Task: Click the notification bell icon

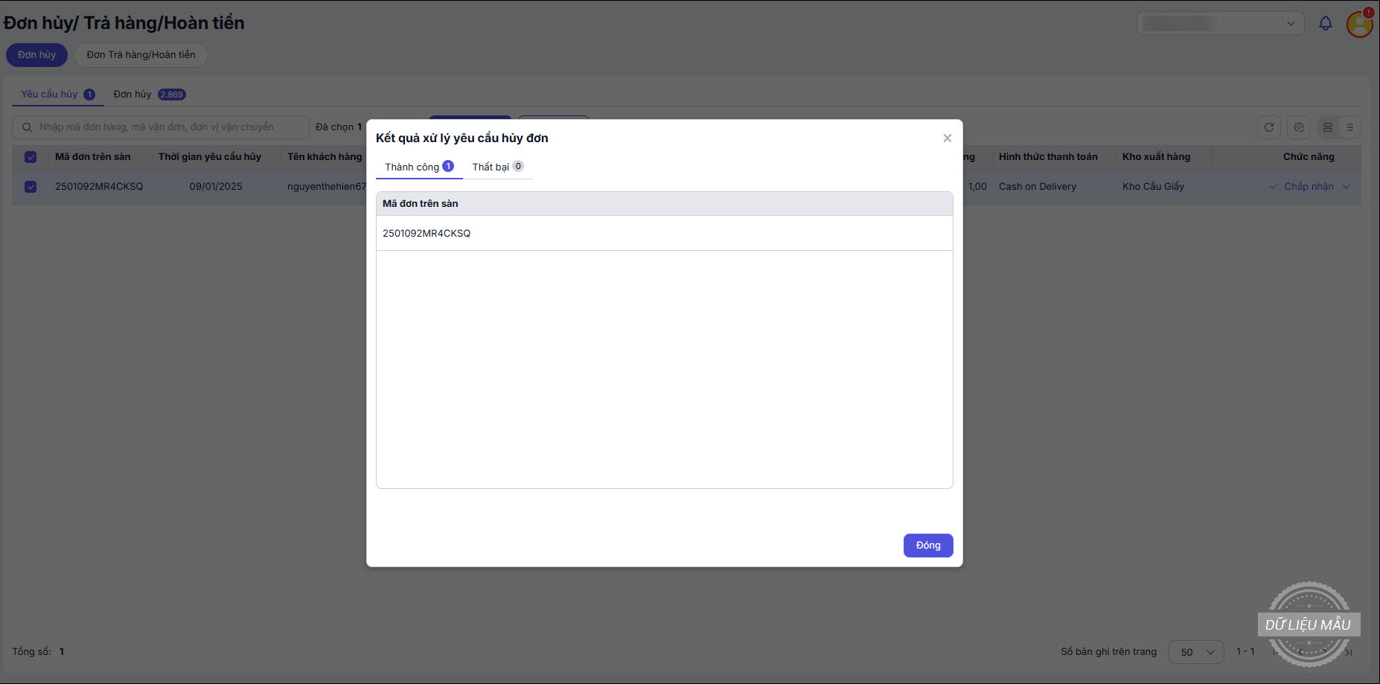Action: click(x=1325, y=23)
